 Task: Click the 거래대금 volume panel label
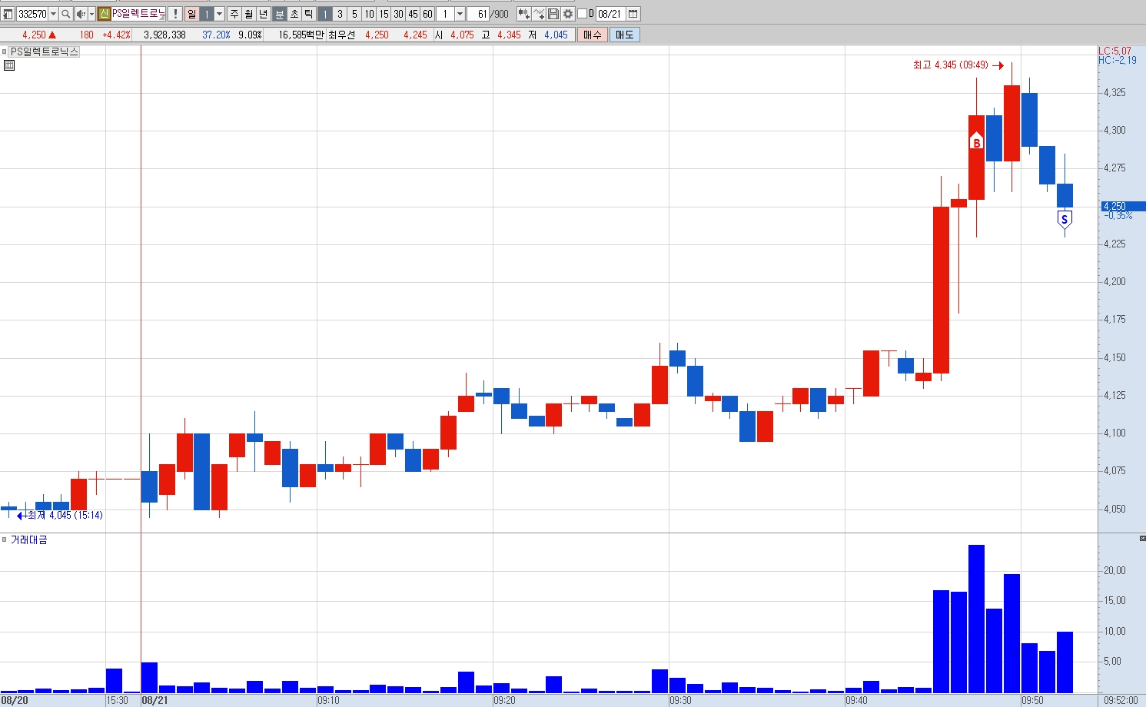click(28, 540)
